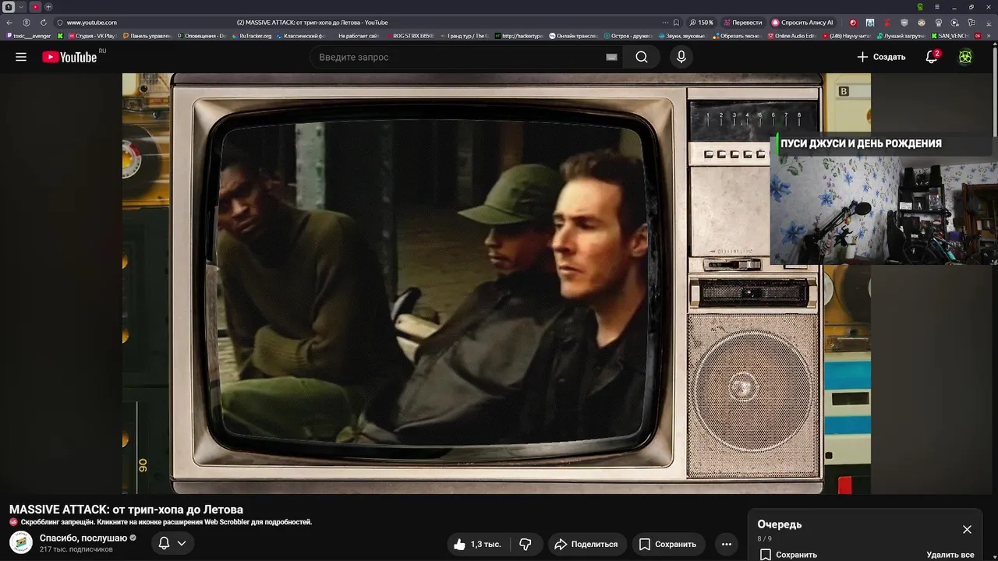The image size is (998, 561).
Task: Adjust the 150 % zoom control
Action: (x=701, y=23)
